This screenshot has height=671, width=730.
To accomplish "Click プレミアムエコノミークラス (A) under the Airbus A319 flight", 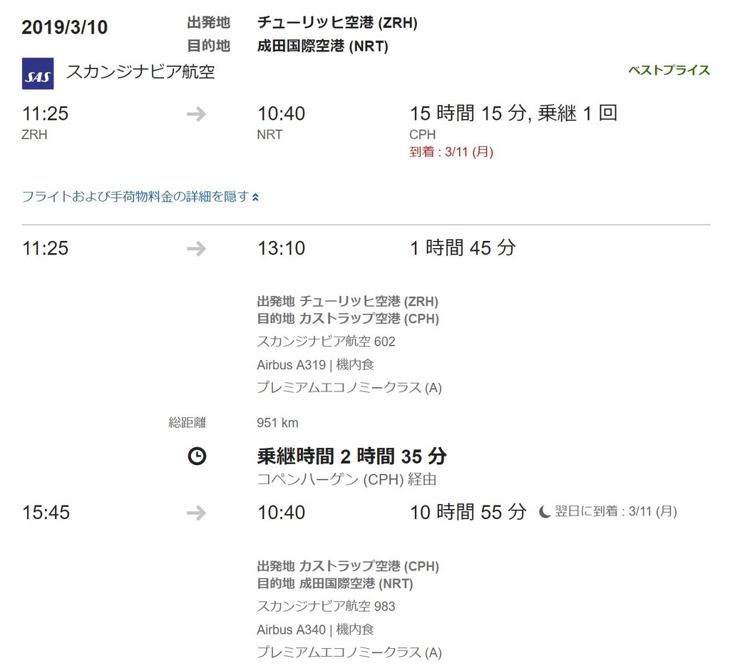I will 349,387.
